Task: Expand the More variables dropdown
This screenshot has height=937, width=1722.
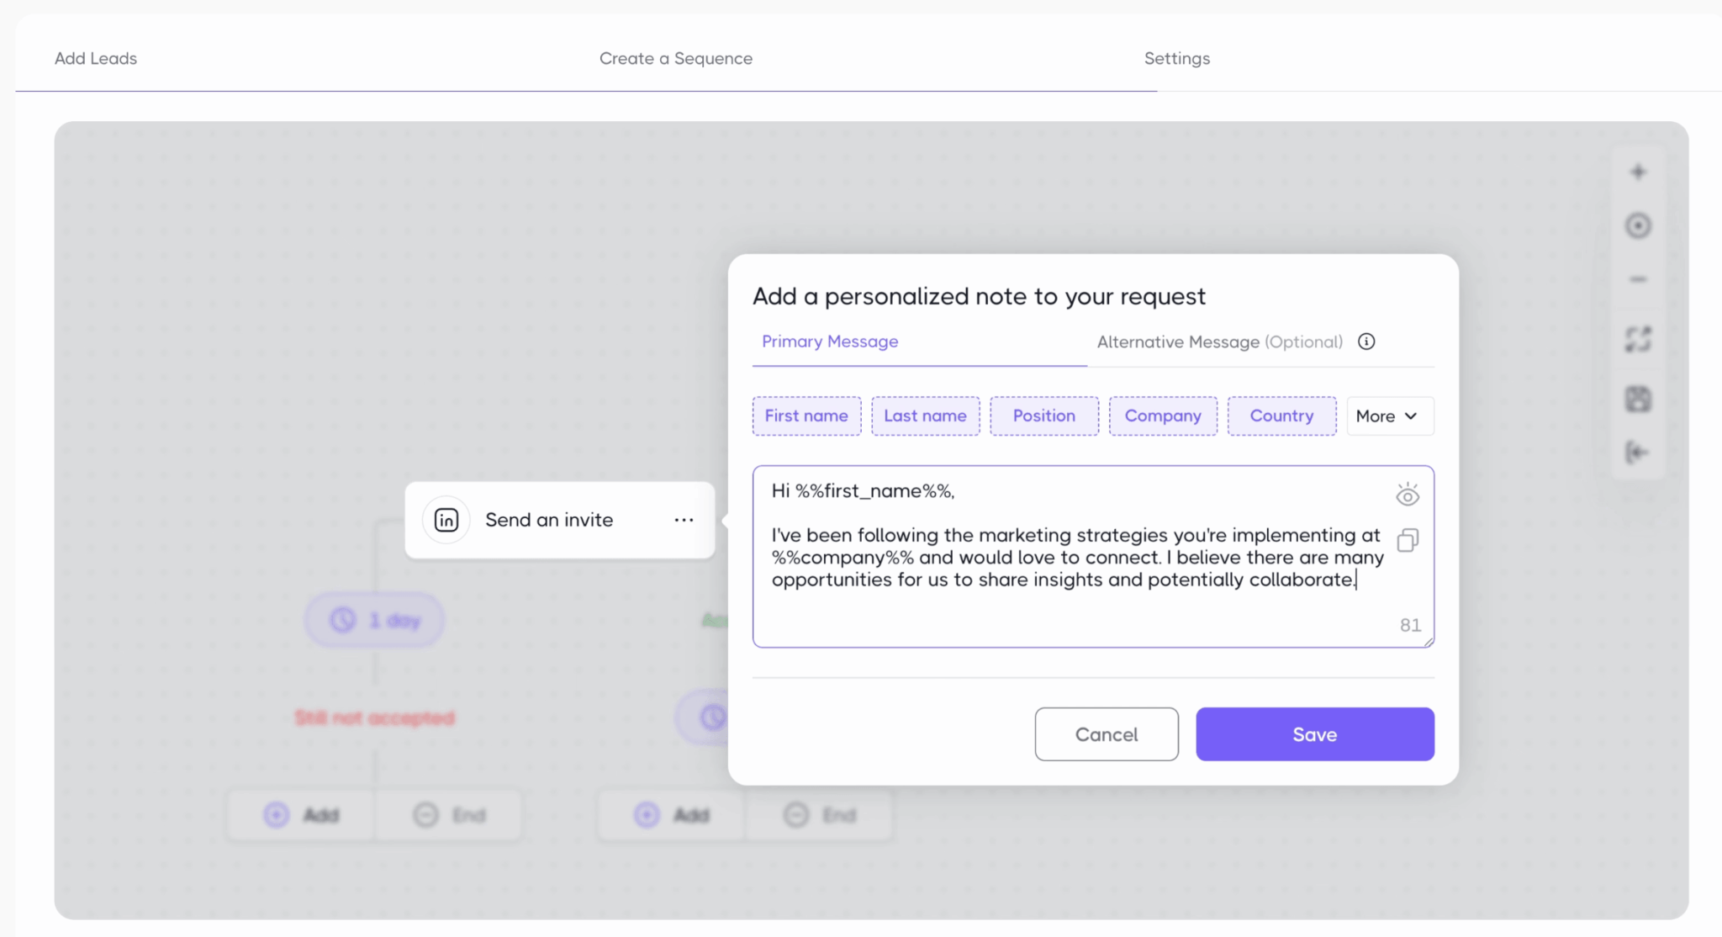Action: [x=1390, y=416]
